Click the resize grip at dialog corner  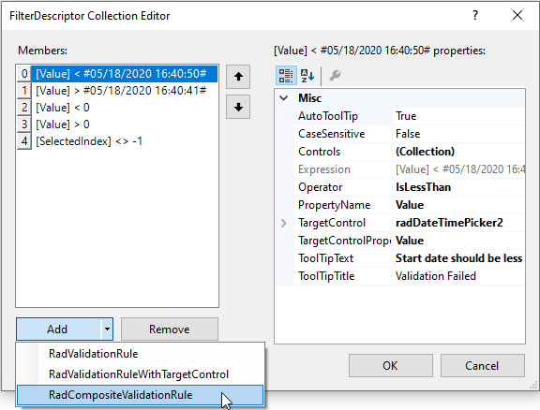tap(533, 385)
